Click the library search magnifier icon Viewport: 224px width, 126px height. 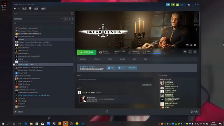15,23
